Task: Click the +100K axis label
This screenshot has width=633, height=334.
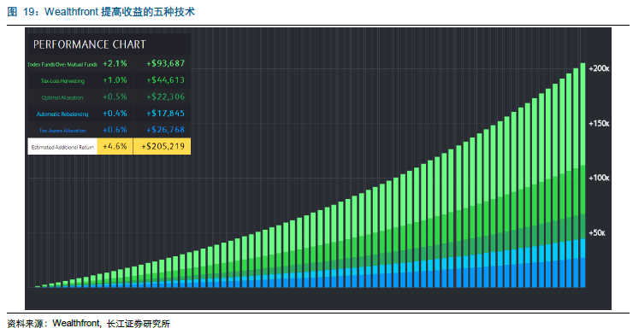Action: point(599,178)
